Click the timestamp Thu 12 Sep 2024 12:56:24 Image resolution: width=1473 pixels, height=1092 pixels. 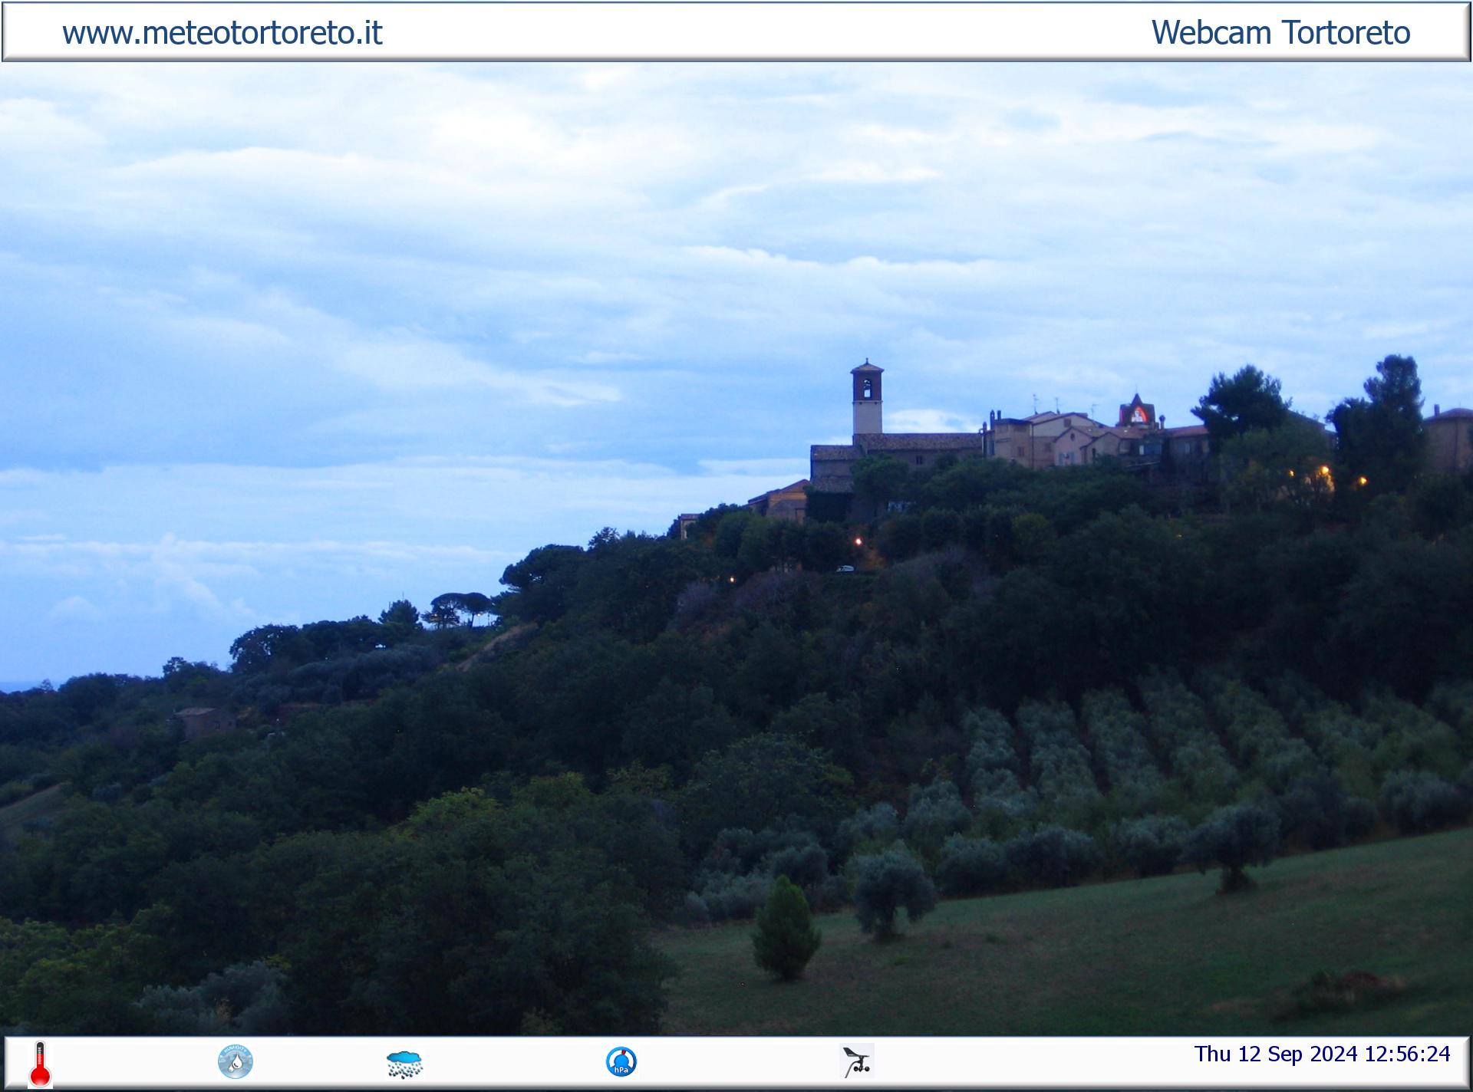click(x=1322, y=1054)
